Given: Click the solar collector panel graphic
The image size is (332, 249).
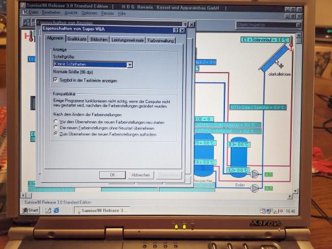Looking at the screenshot, I should pos(274,58).
